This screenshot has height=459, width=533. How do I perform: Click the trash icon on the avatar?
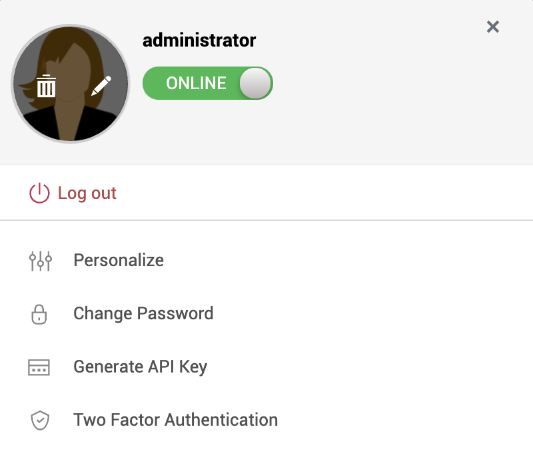pos(46,86)
